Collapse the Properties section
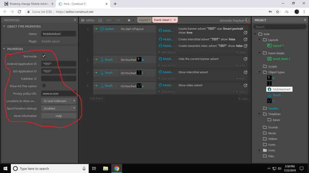 [4, 49]
